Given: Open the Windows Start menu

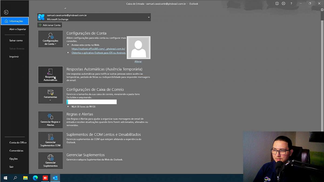Looking at the screenshot, I should (5, 178).
